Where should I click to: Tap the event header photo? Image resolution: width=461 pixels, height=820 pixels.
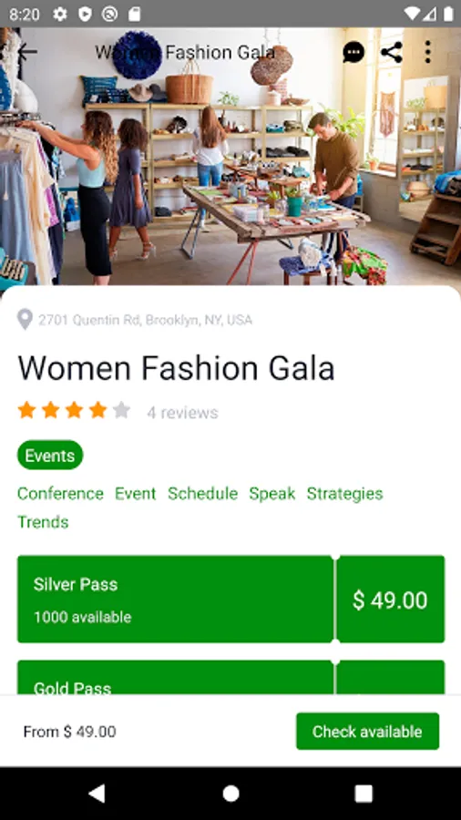point(230,157)
